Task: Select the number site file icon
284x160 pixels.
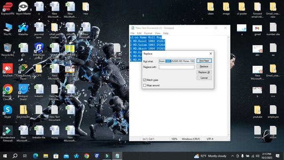Action: (x=273, y=29)
